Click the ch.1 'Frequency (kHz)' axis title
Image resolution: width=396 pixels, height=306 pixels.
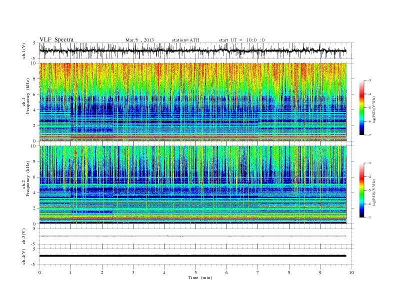(x=27, y=96)
